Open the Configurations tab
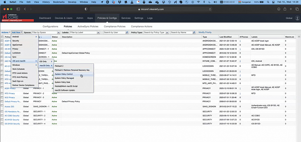 tap(50, 26)
